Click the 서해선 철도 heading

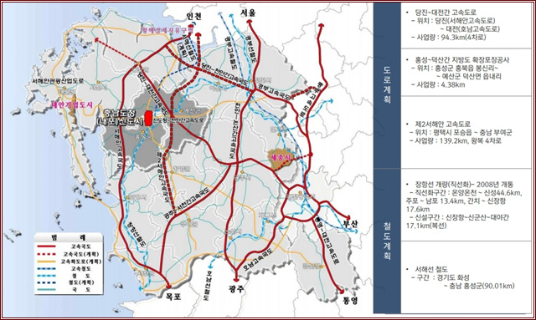pos(431,270)
